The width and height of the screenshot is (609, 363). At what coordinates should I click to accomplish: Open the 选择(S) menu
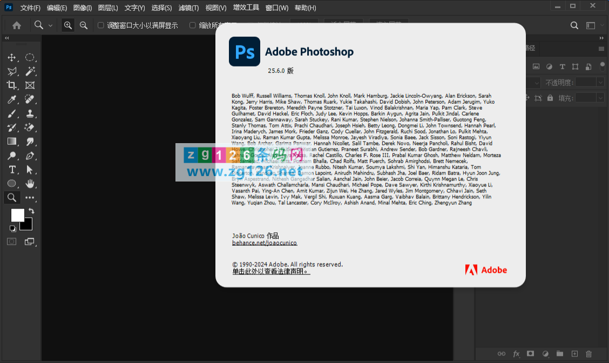(161, 8)
